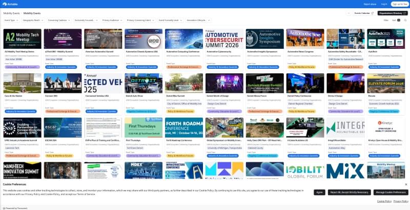Open the EPIC NSF partnerships card image

click(22, 127)
